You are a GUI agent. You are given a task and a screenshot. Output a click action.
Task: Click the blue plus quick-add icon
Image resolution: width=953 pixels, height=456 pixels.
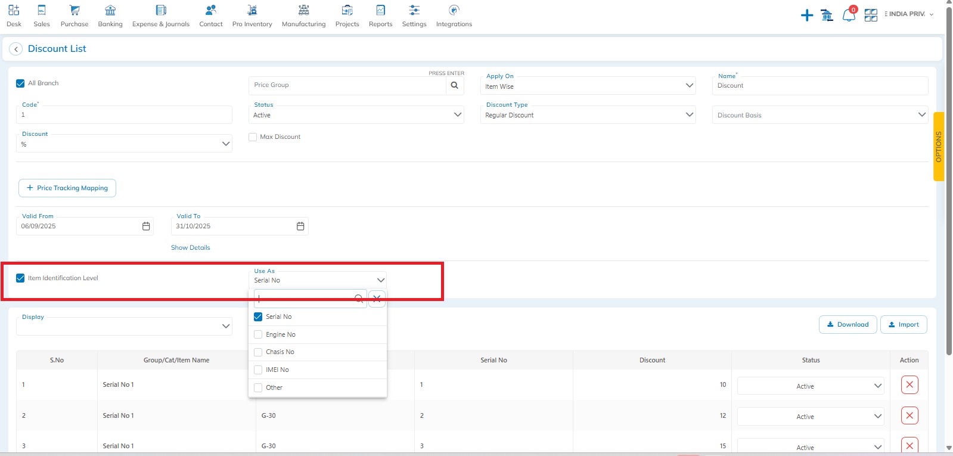806,15
